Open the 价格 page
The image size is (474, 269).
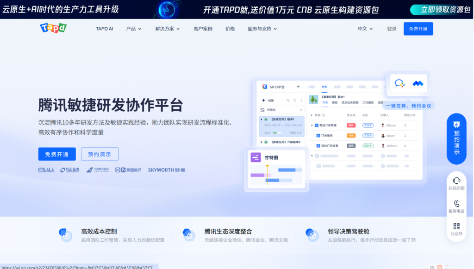[x=230, y=29]
